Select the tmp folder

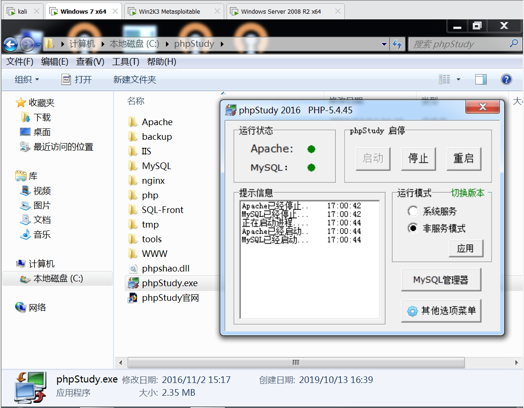pyautogui.click(x=143, y=224)
